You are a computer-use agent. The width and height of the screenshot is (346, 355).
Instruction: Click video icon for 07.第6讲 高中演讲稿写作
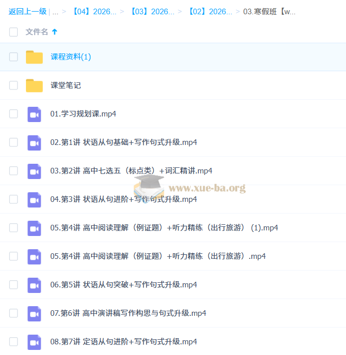tap(34, 313)
